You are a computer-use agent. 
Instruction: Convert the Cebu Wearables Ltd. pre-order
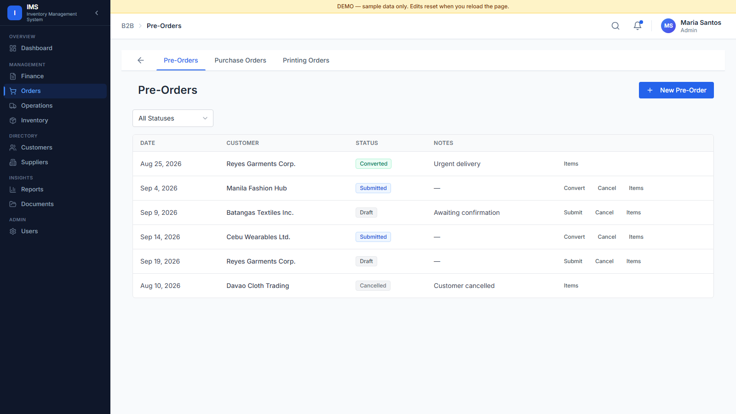(575, 237)
